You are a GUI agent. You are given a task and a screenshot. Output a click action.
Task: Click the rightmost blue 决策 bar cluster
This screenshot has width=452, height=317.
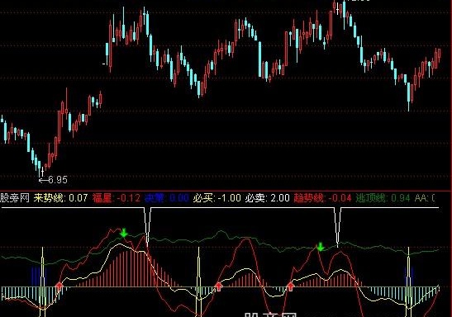[408, 277]
